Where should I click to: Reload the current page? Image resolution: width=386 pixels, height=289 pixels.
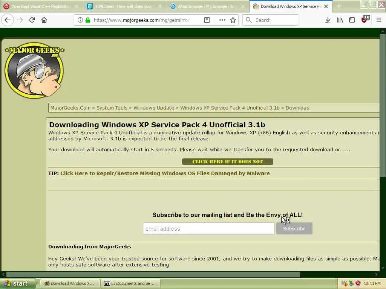[x=32, y=20]
